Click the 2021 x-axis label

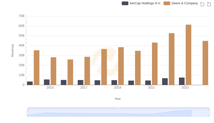pyautogui.click(x=151, y=88)
